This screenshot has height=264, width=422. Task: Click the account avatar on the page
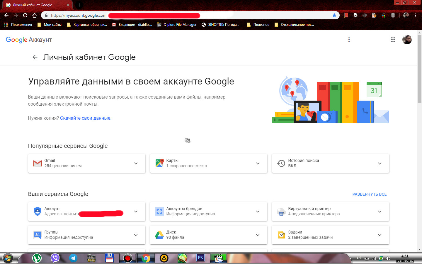tap(407, 40)
